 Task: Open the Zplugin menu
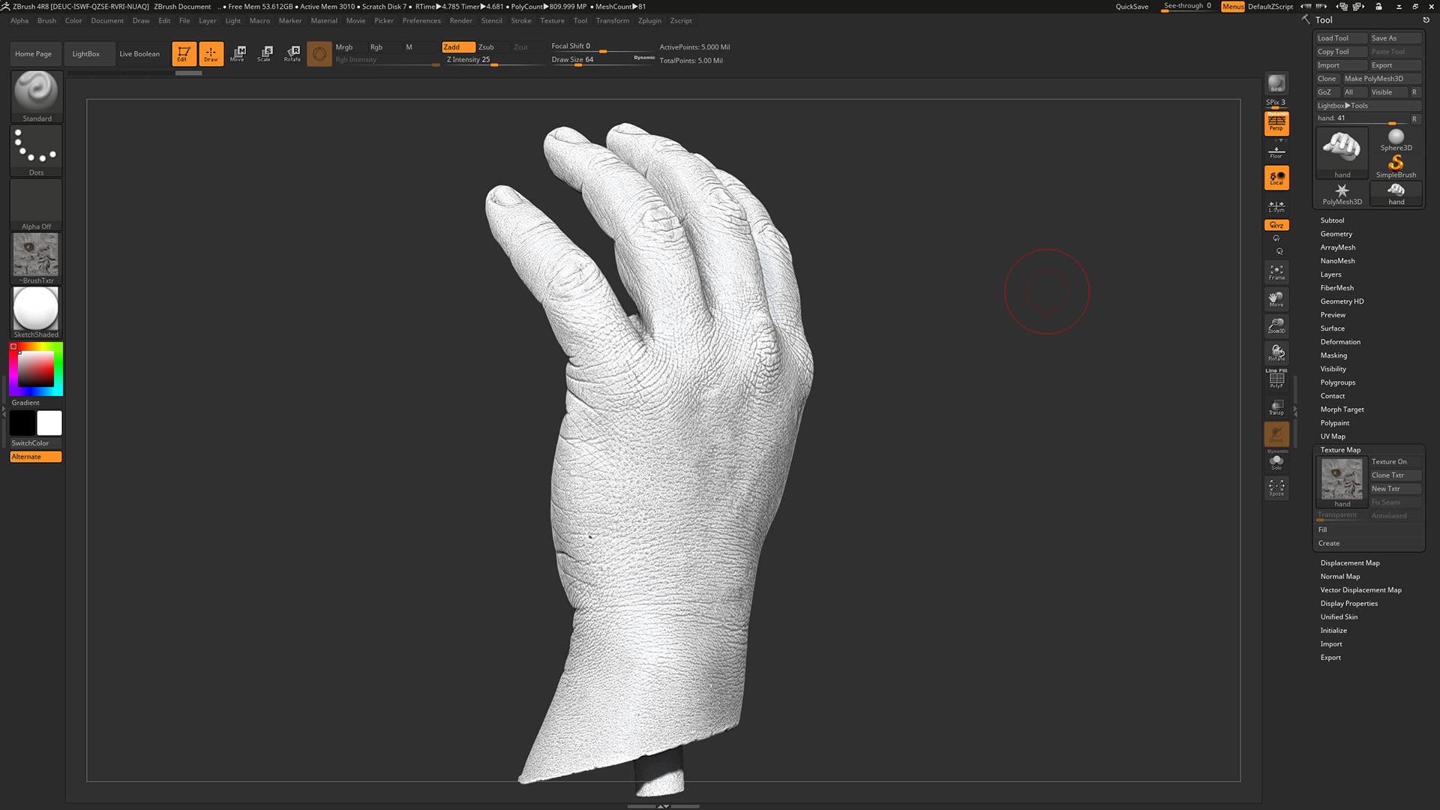coord(649,20)
